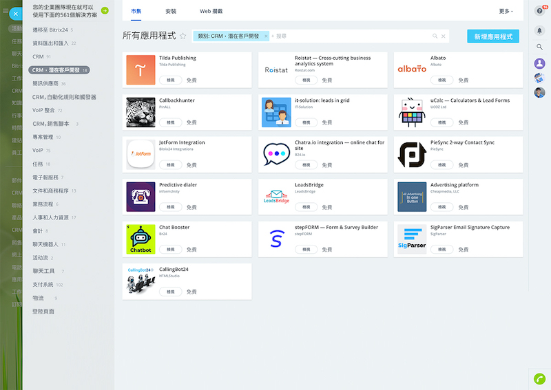
Task: Open the Albato logo
Action: pos(412,70)
